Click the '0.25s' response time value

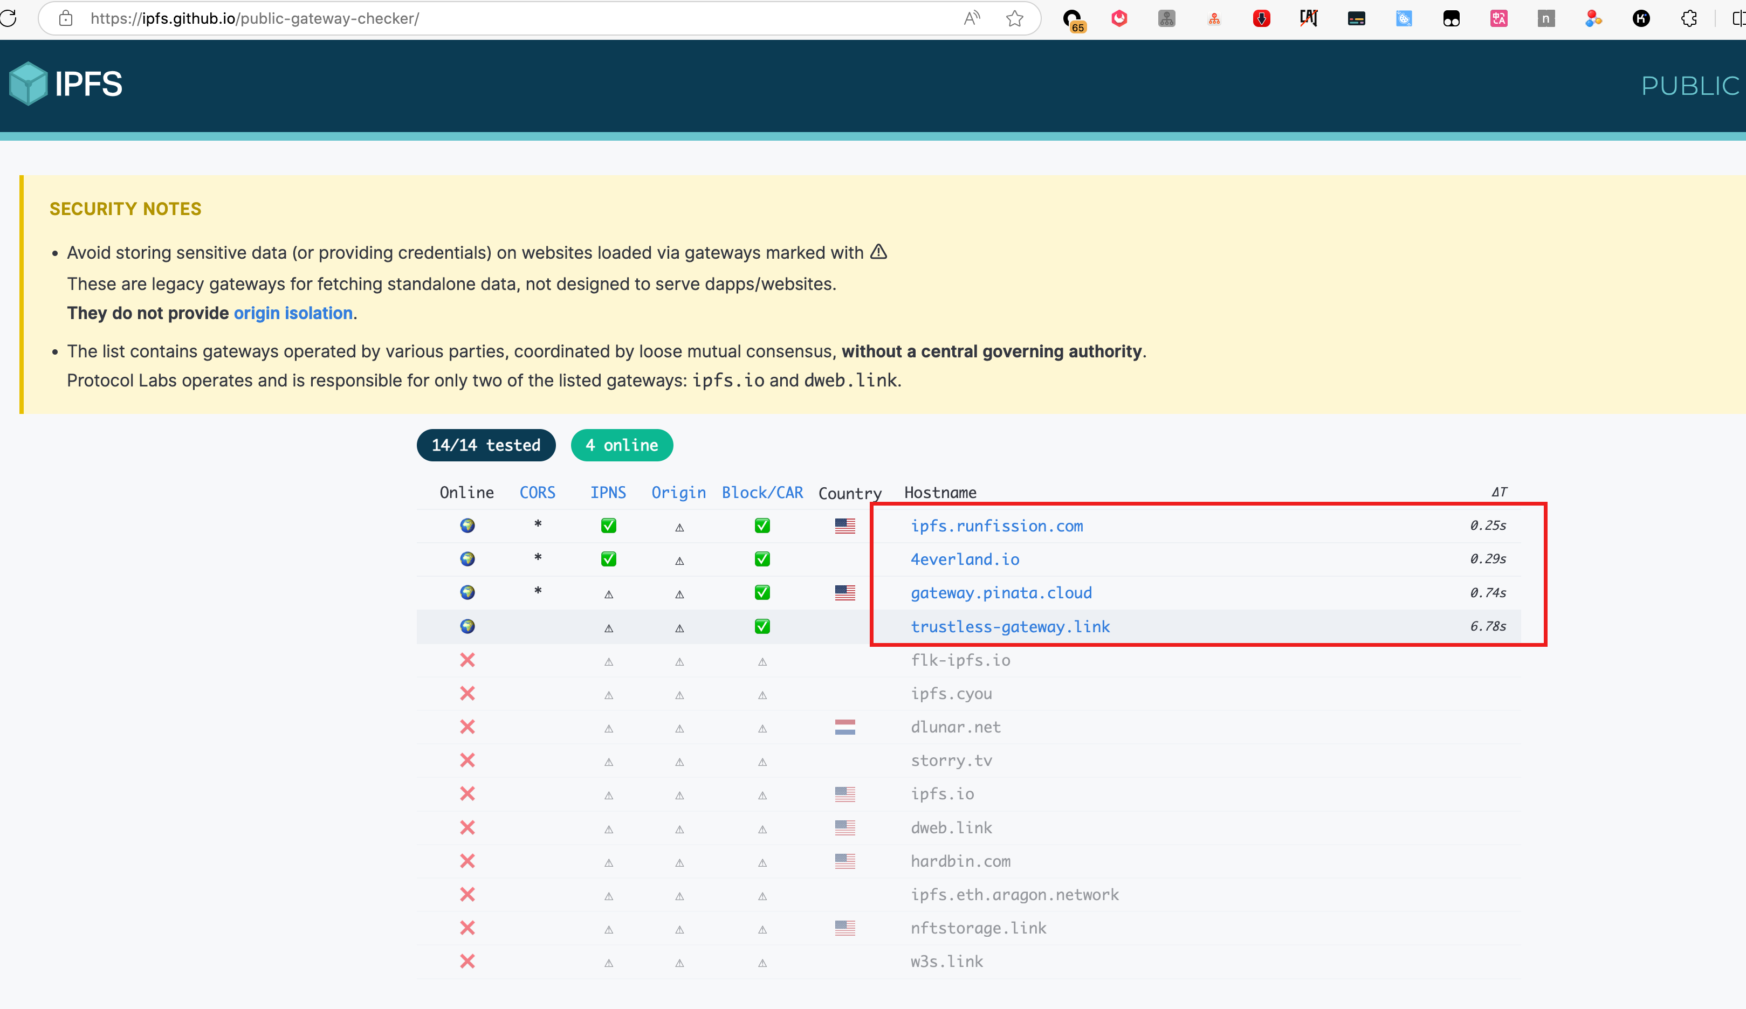[1488, 526]
